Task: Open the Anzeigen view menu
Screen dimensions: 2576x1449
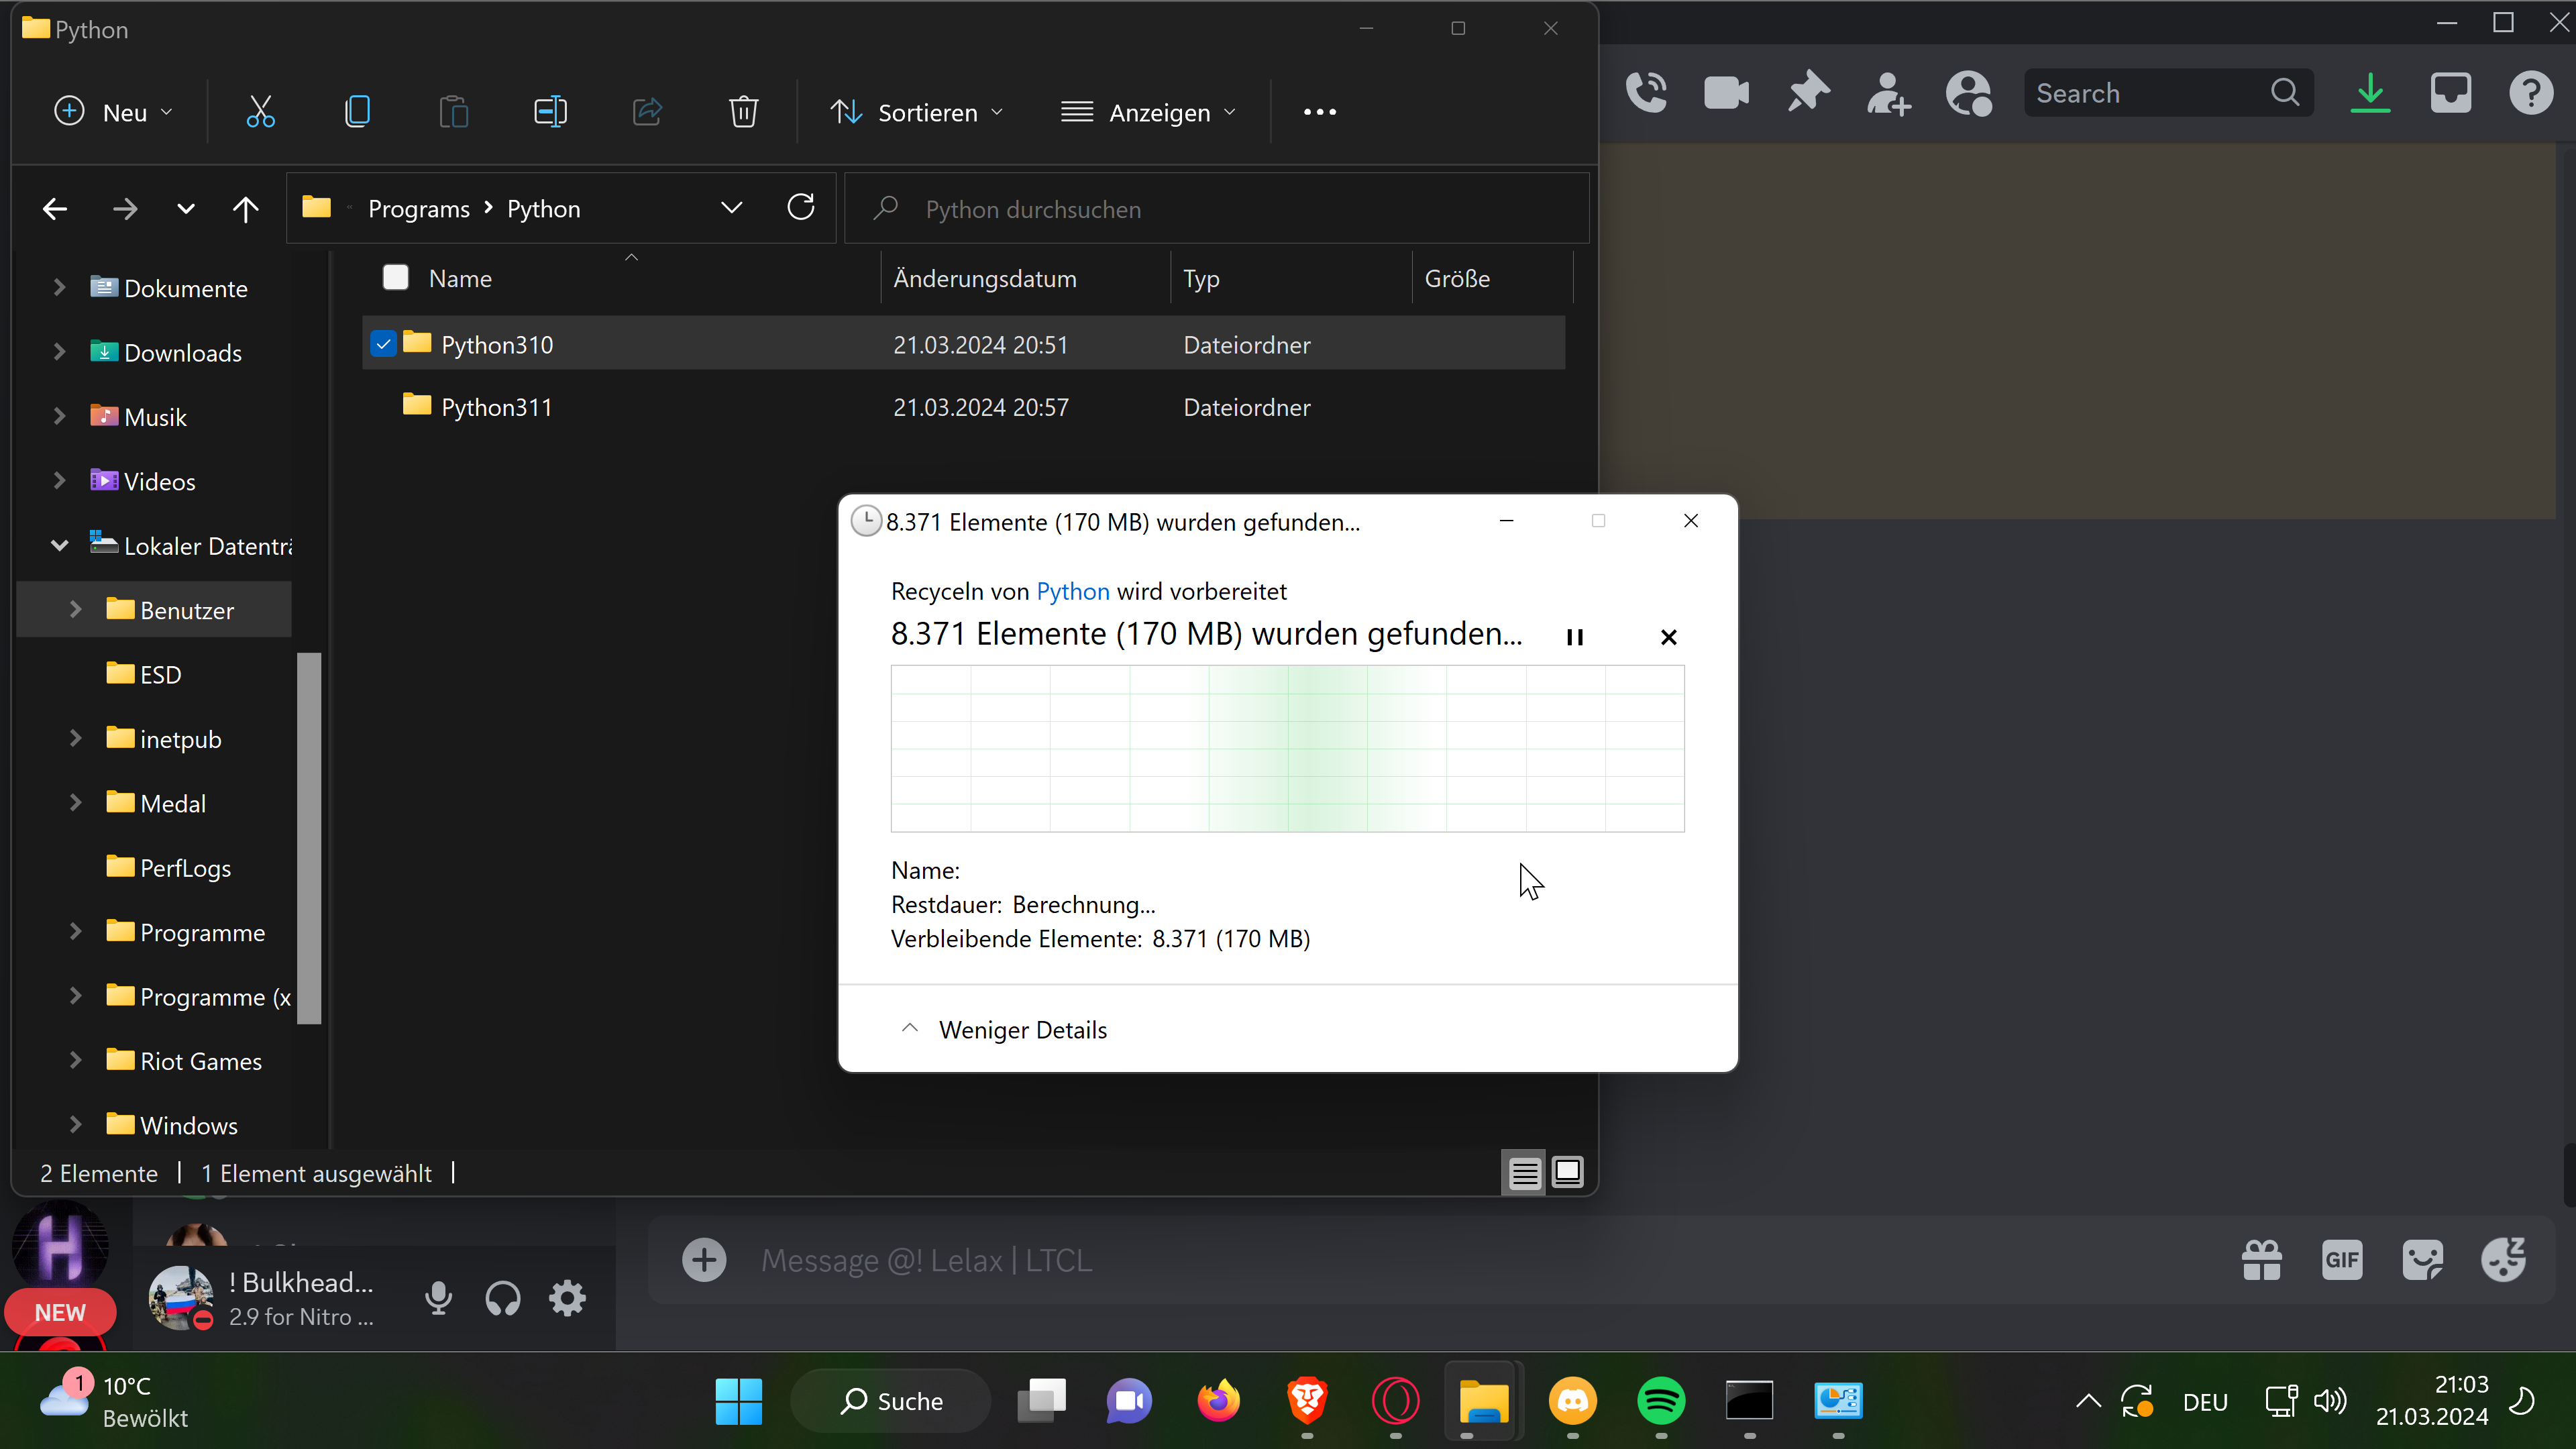Action: [1148, 112]
